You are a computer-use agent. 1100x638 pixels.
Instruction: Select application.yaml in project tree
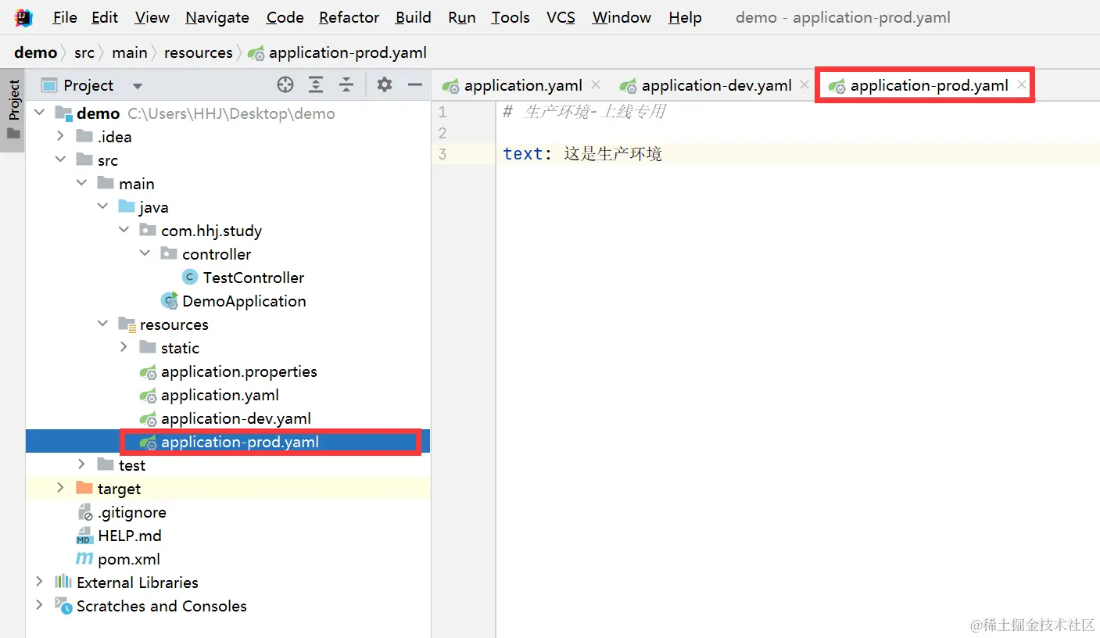pyautogui.click(x=220, y=395)
